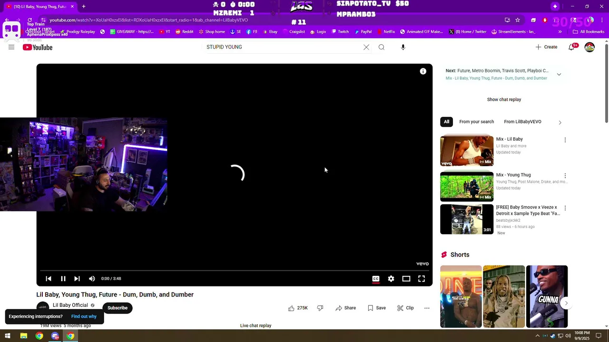Select the From your search chip
609x342 pixels.
[x=476, y=122]
